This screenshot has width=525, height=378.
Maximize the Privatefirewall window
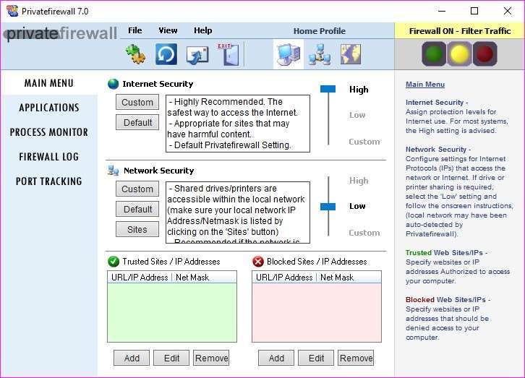(474, 11)
